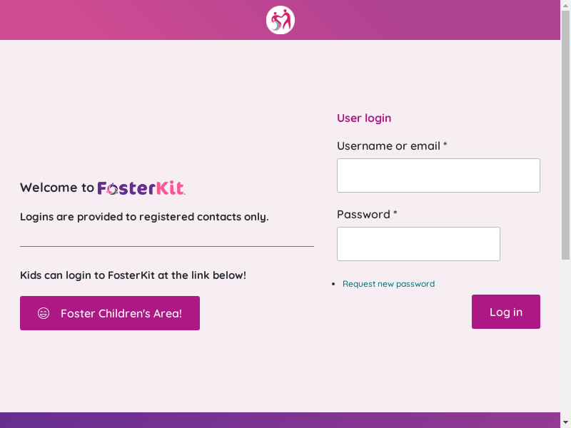The width and height of the screenshot is (571, 428).
Task: Click the bullet before Request new password
Action: pyautogui.click(x=334, y=285)
